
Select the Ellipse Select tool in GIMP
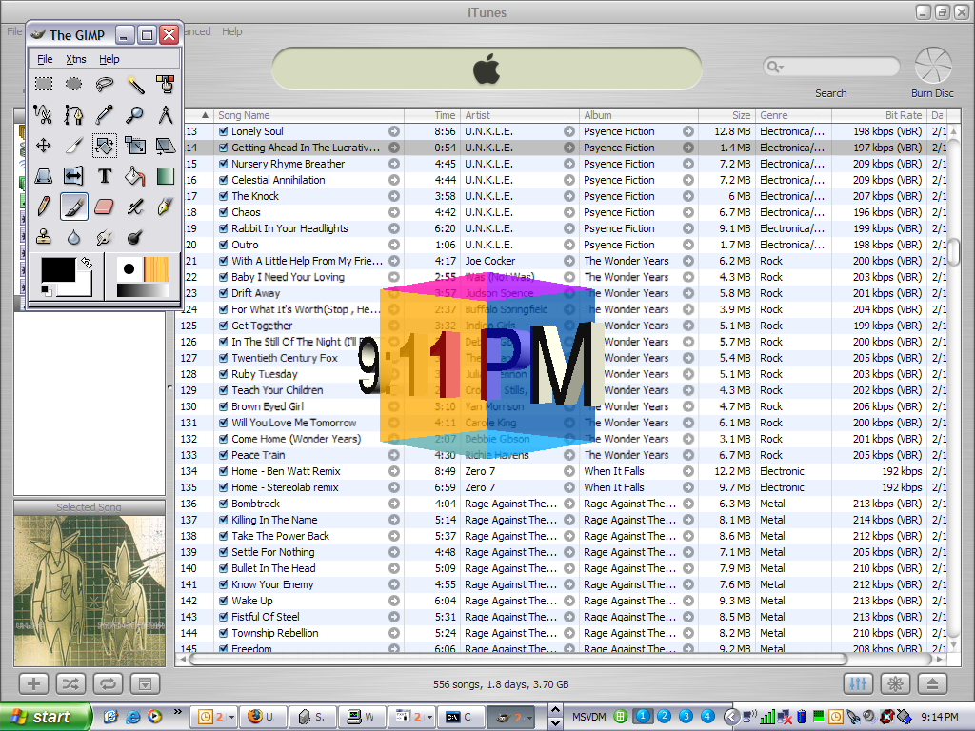74,84
